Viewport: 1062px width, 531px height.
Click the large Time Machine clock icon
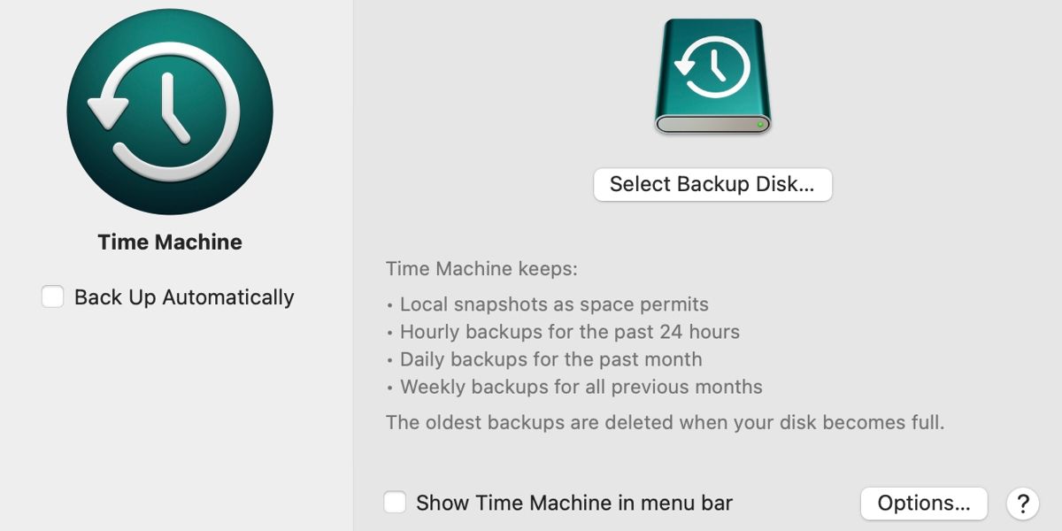pos(168,111)
